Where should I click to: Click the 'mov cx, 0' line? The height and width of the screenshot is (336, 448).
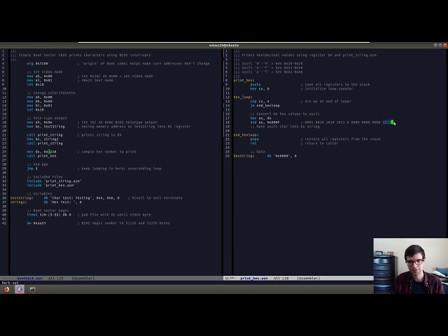coord(260,89)
